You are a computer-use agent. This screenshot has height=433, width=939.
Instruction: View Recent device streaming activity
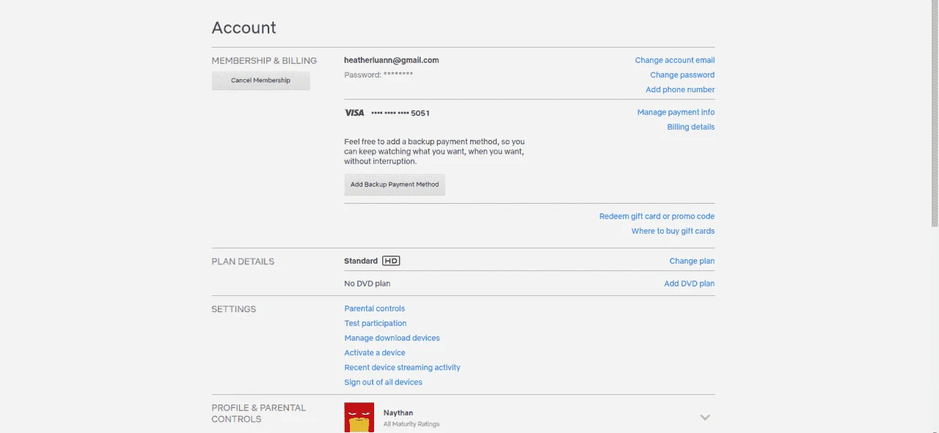point(402,367)
